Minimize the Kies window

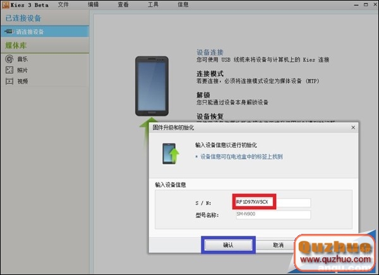(356, 5)
